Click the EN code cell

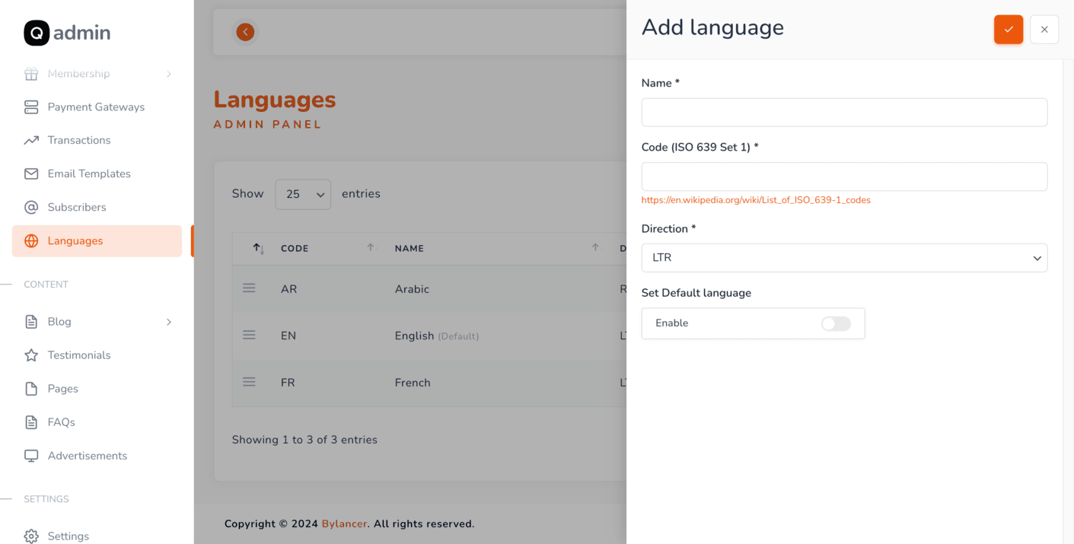pyautogui.click(x=288, y=336)
